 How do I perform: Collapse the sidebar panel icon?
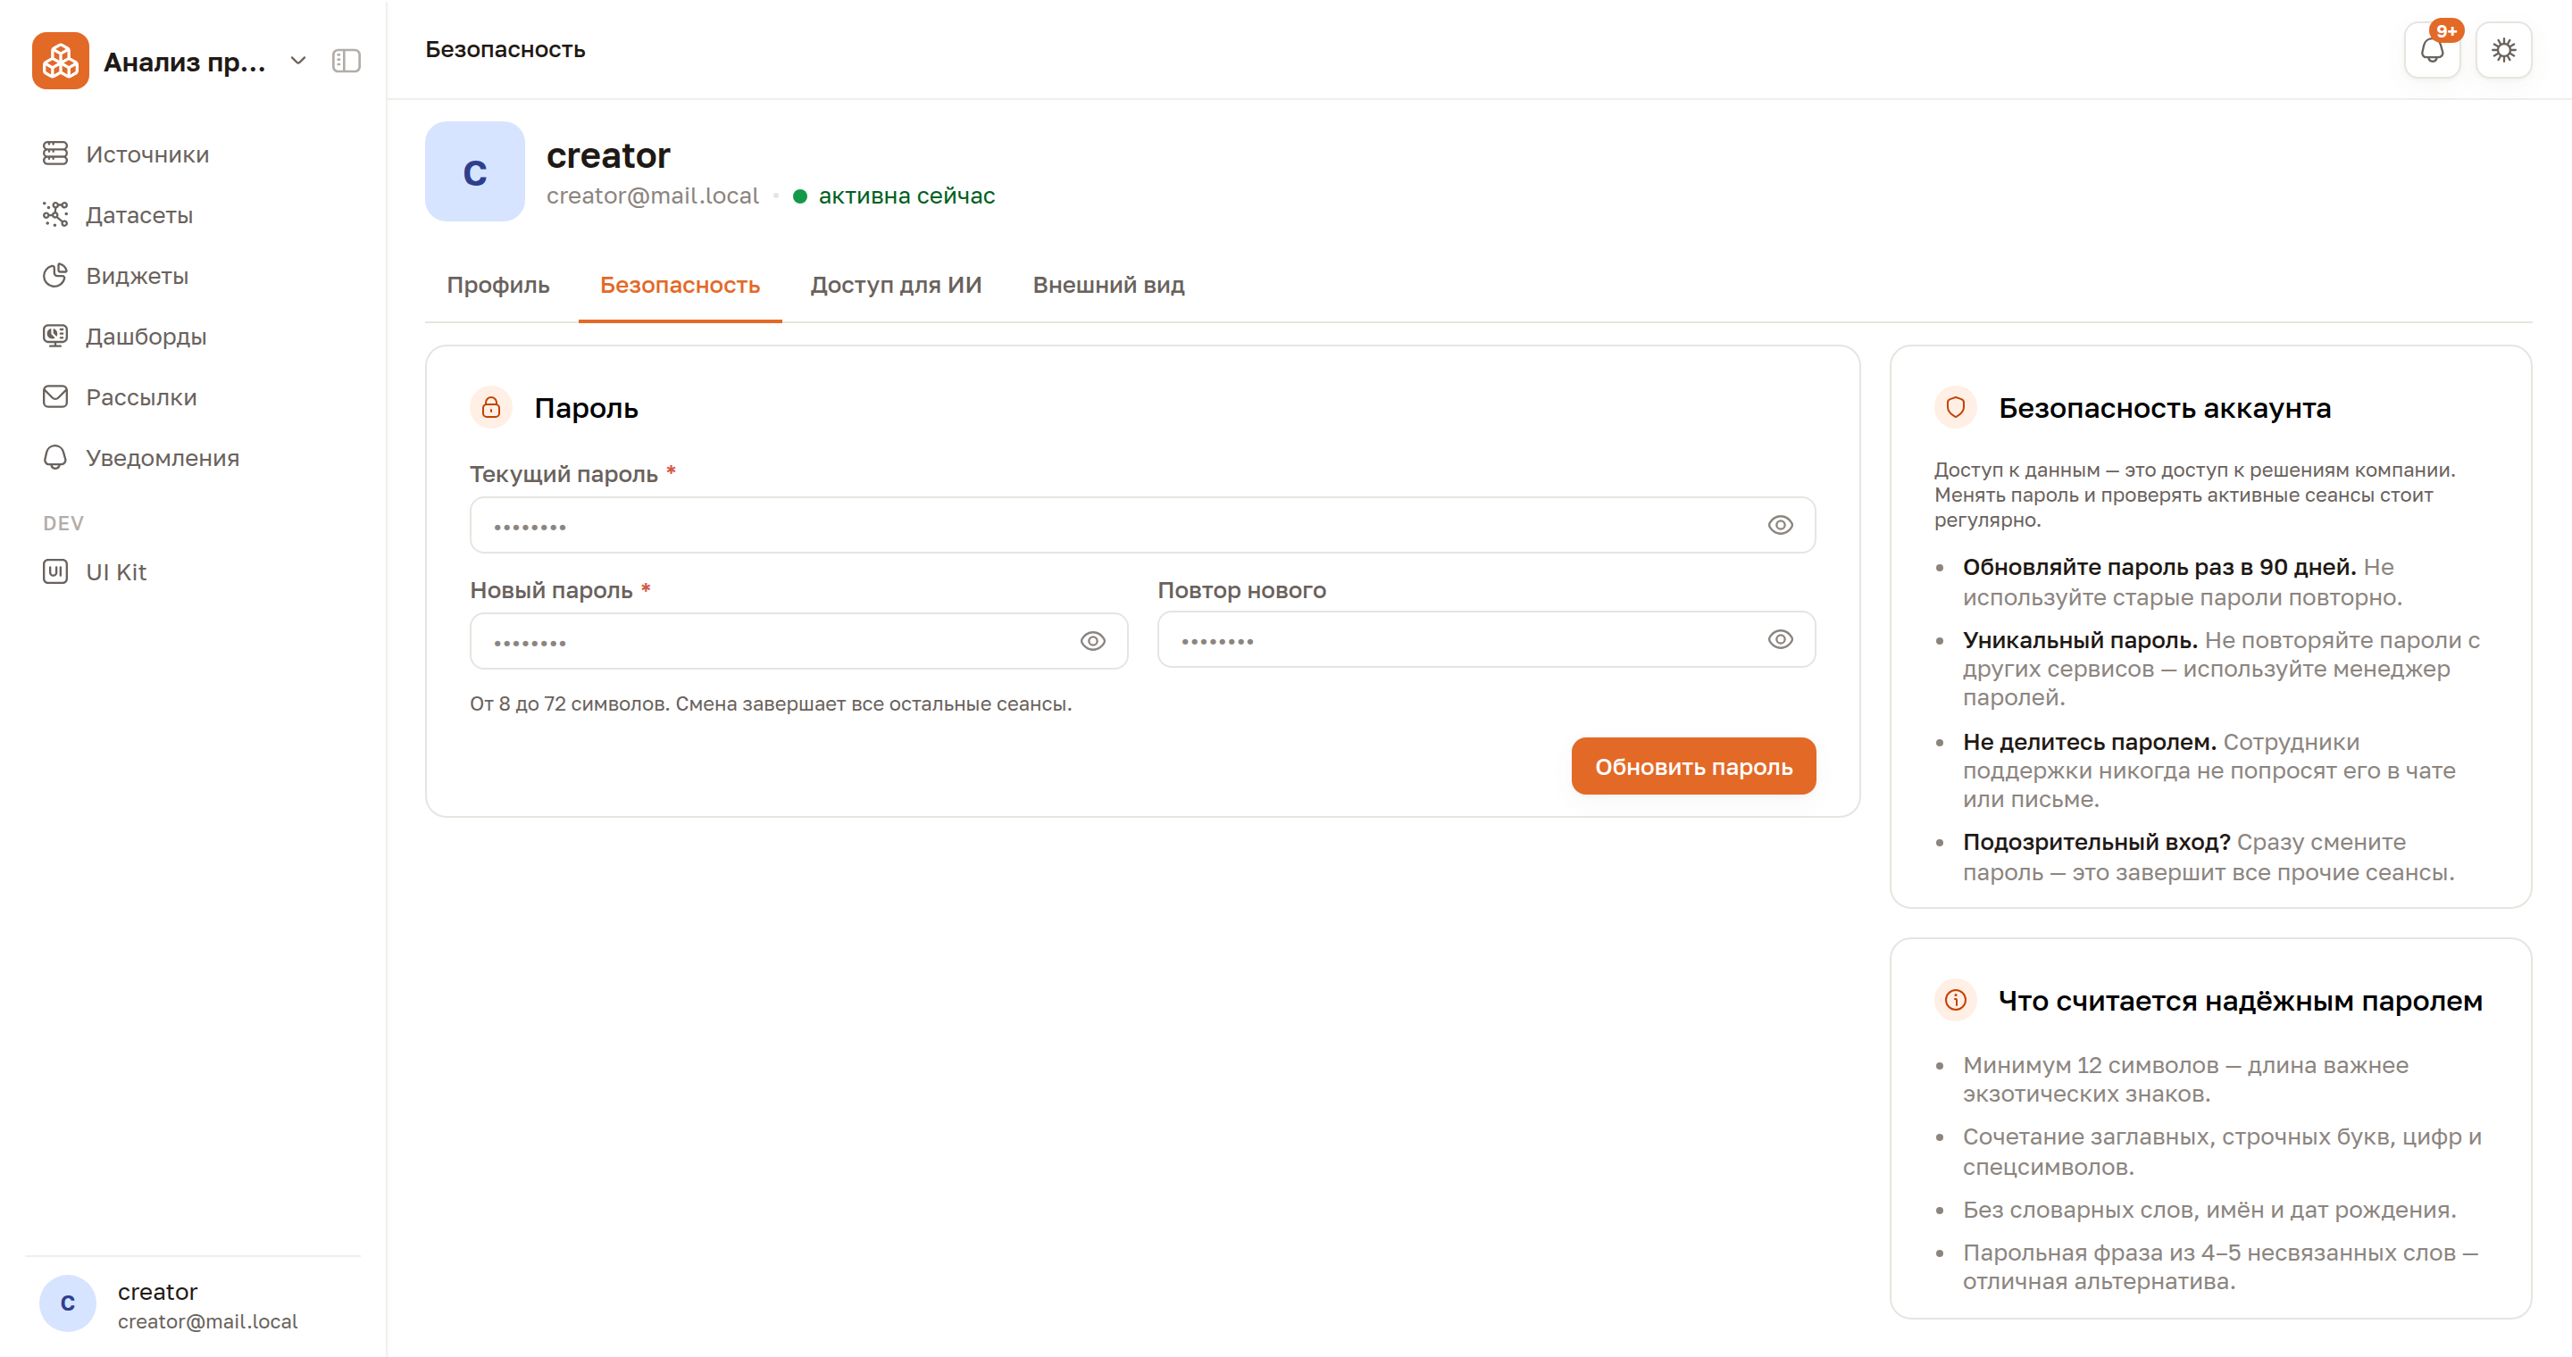[346, 61]
